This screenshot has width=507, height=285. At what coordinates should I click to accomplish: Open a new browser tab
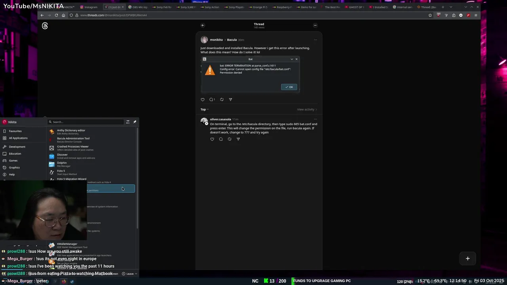click(442, 7)
